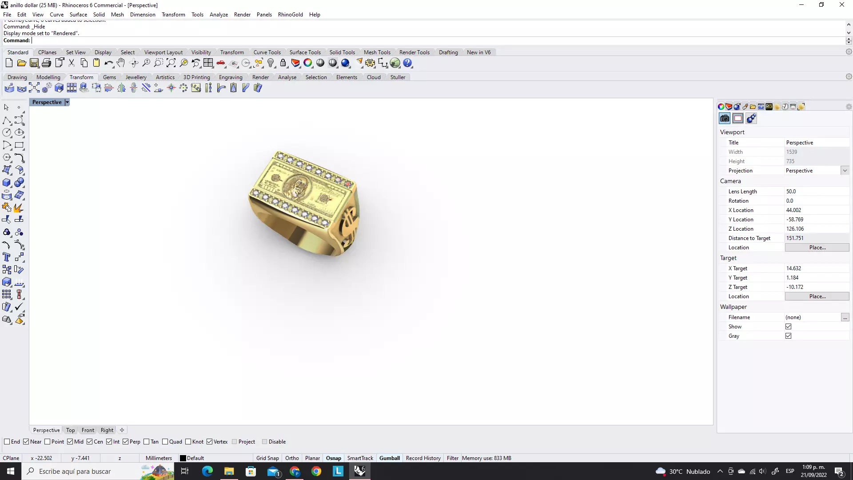Open the RhinoGold menu
Viewport: 853px width, 480px height.
pyautogui.click(x=290, y=15)
